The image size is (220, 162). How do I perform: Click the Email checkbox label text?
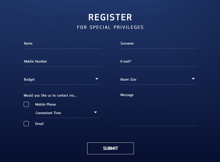[x=39, y=124]
